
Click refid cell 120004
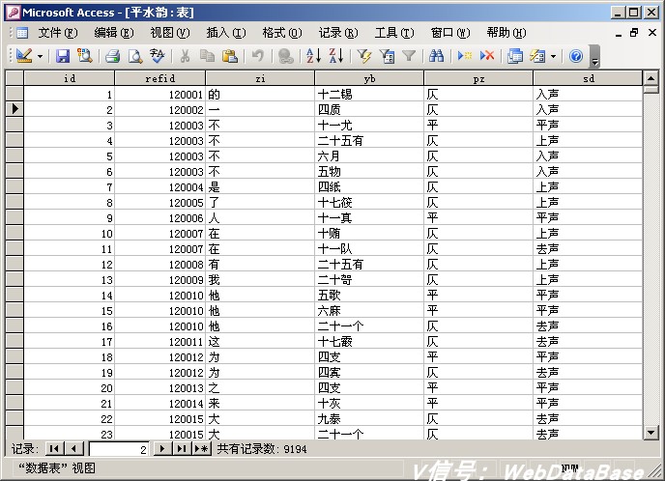[159, 186]
